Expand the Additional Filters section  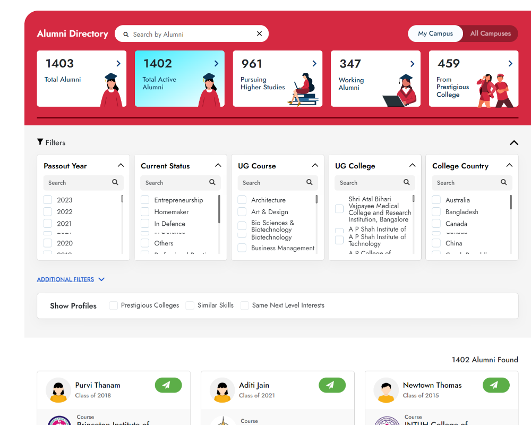click(101, 279)
